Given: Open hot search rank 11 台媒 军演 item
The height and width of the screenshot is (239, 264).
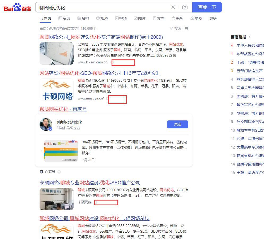Looking at the screenshot, I should (250, 138).
